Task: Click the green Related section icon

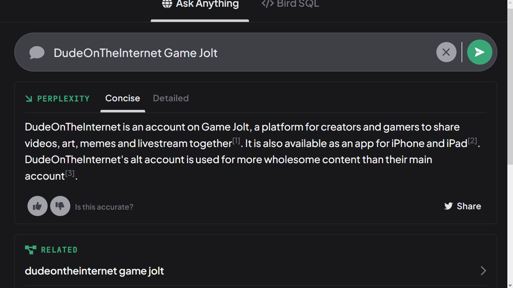Action: [x=30, y=249]
